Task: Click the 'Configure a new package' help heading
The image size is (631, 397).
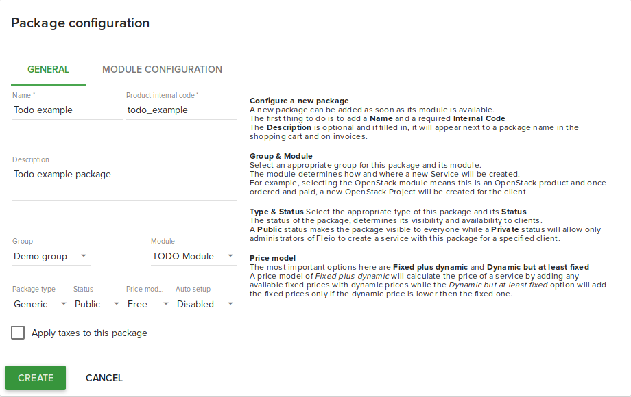Action: (299, 101)
